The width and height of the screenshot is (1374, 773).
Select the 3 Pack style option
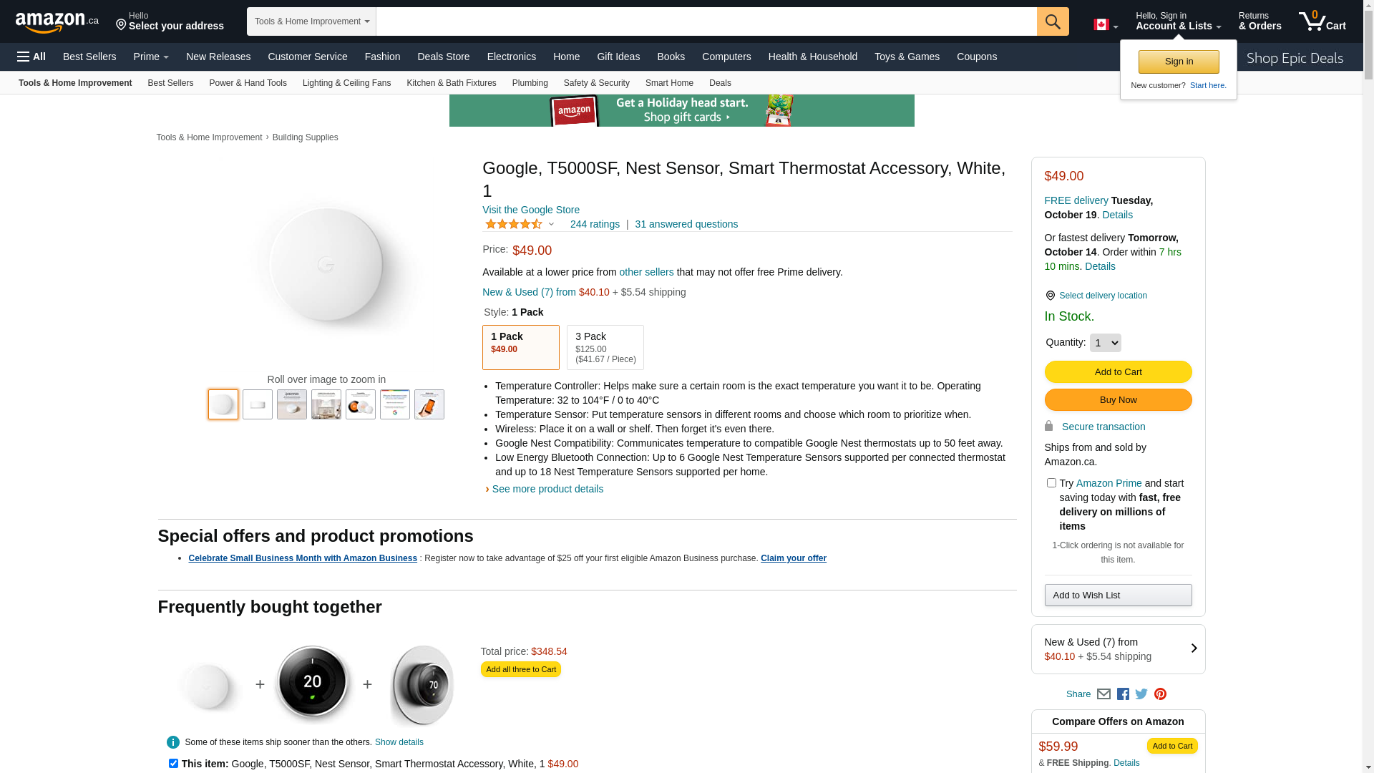click(x=605, y=347)
